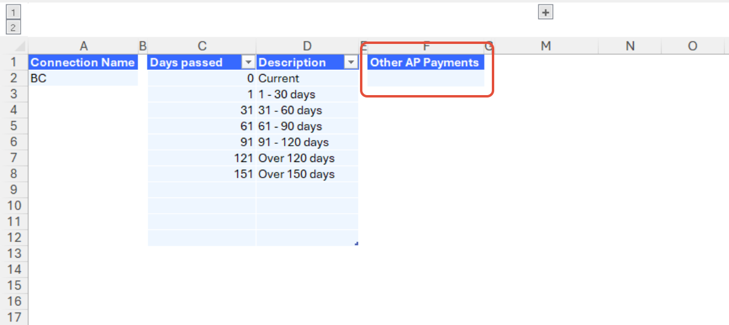Screen dimensions: 729x325
Task: Click Days passed value 151
Action: coord(201,174)
